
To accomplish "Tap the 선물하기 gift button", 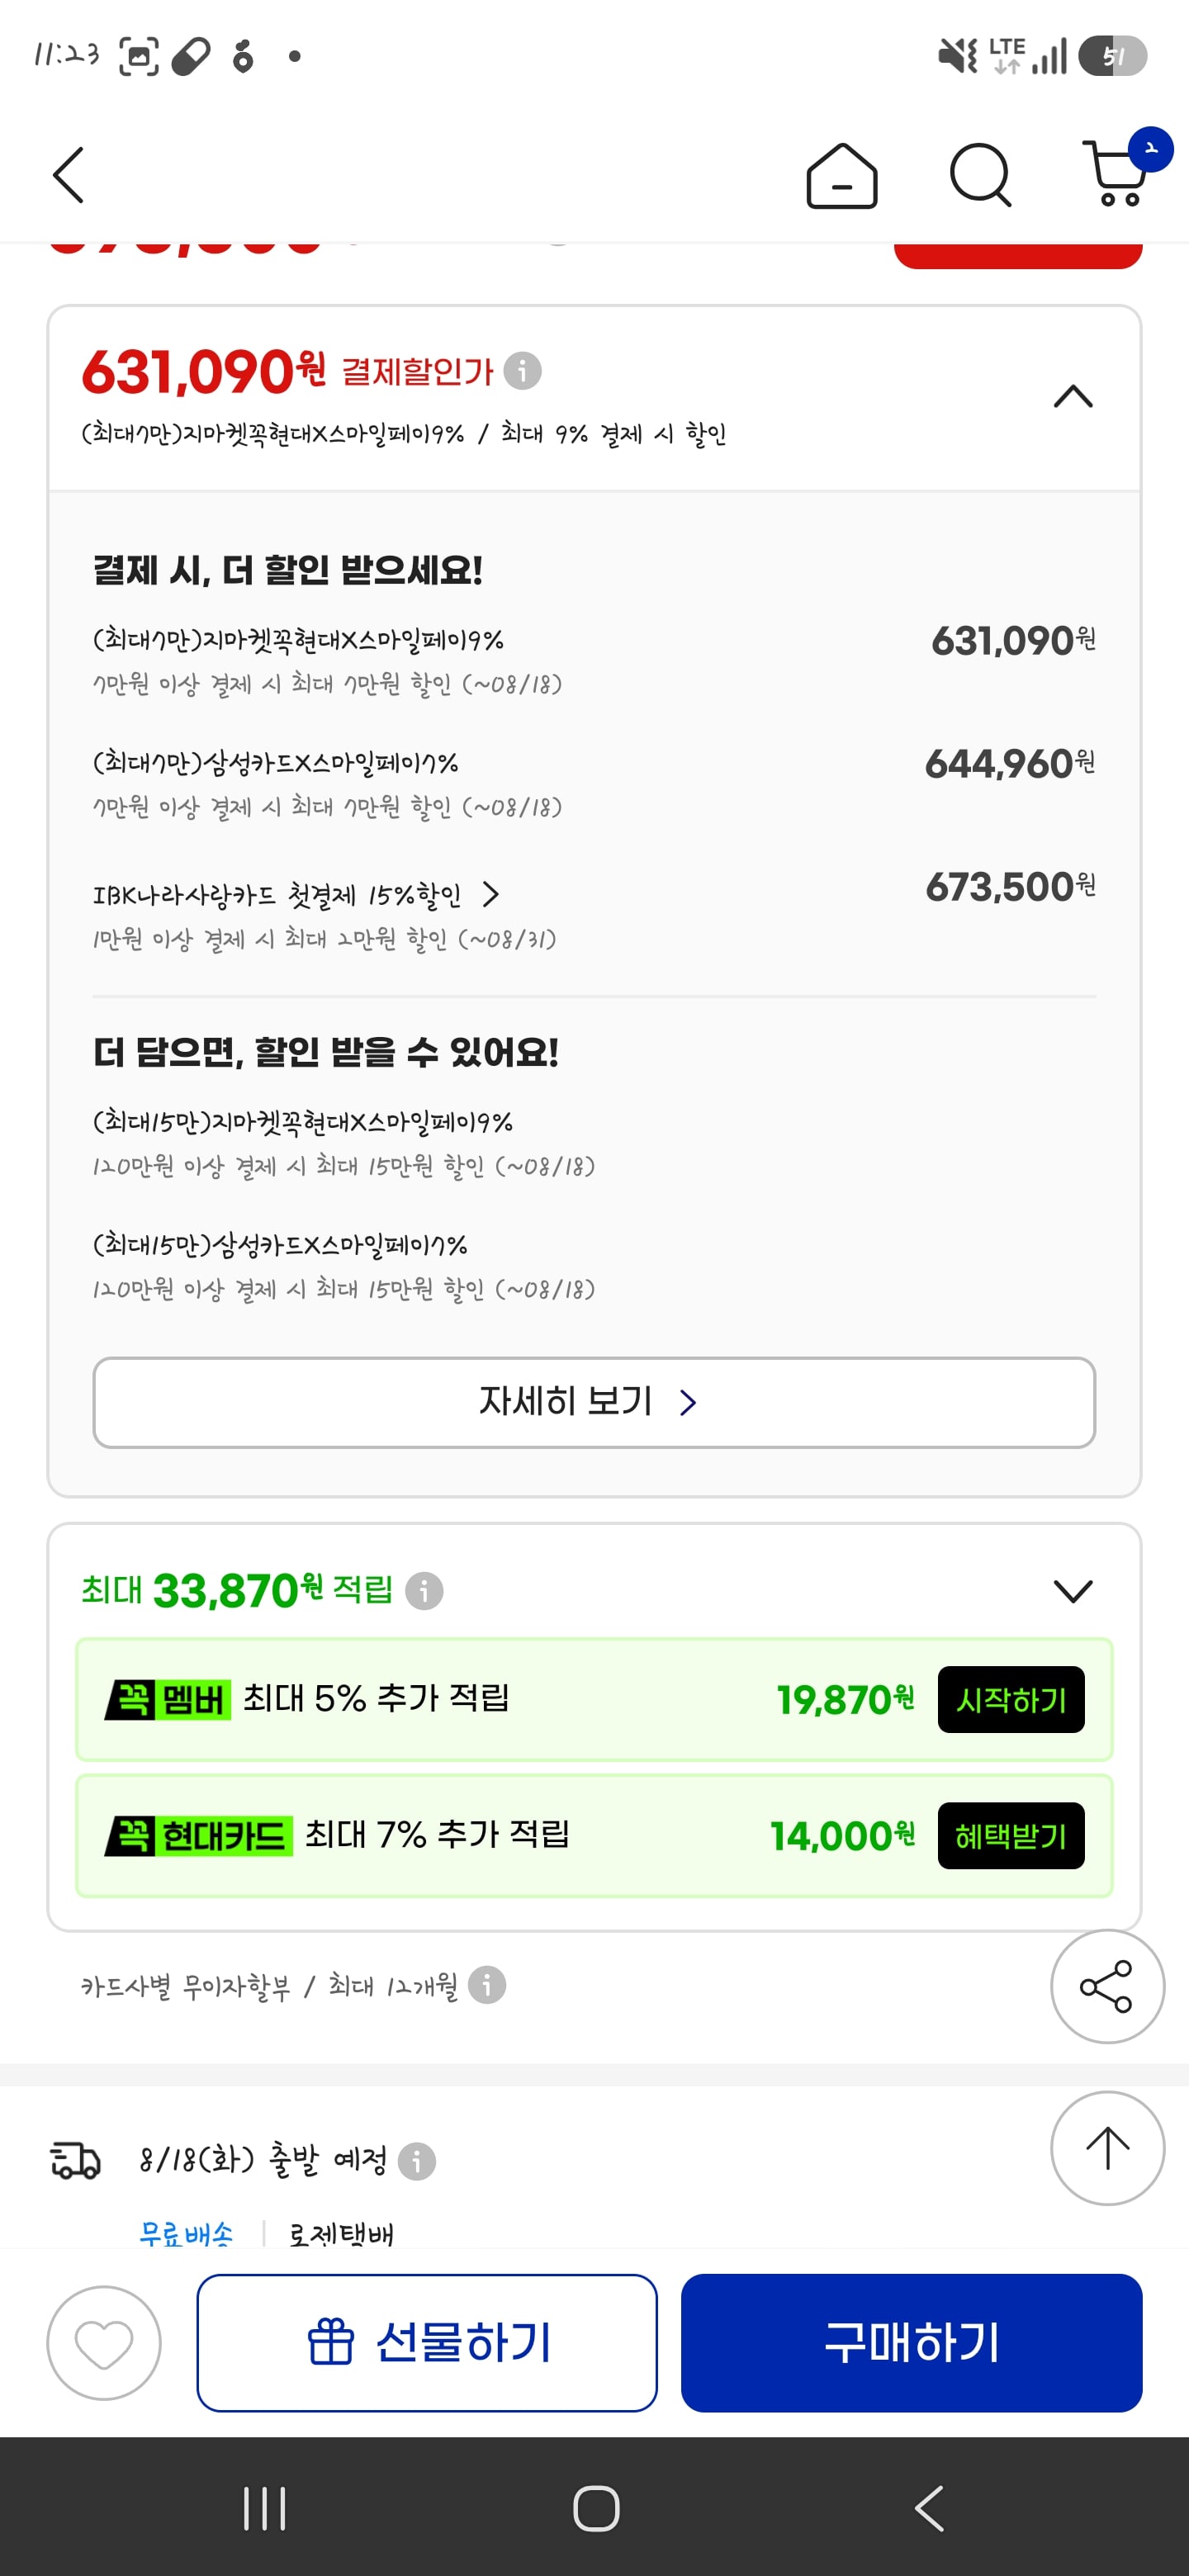I will (427, 2343).
